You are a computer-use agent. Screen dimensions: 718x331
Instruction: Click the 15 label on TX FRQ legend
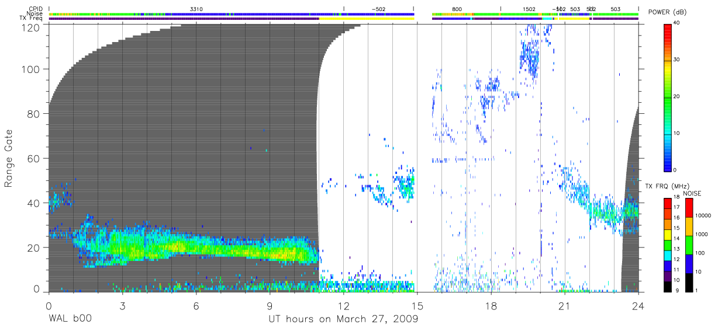pos(676,228)
